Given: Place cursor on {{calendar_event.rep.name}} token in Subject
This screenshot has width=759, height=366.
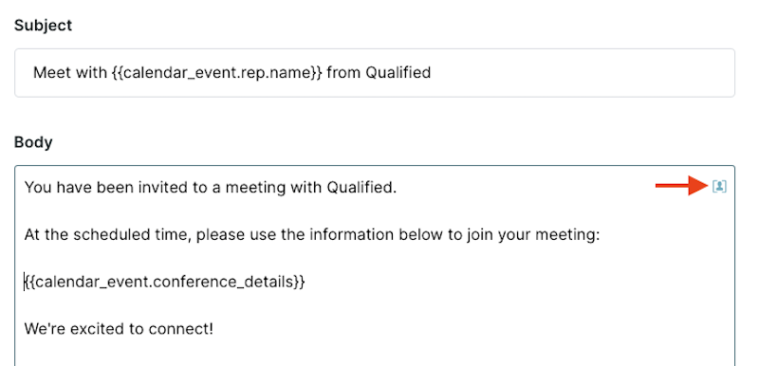Looking at the screenshot, I should [216, 73].
